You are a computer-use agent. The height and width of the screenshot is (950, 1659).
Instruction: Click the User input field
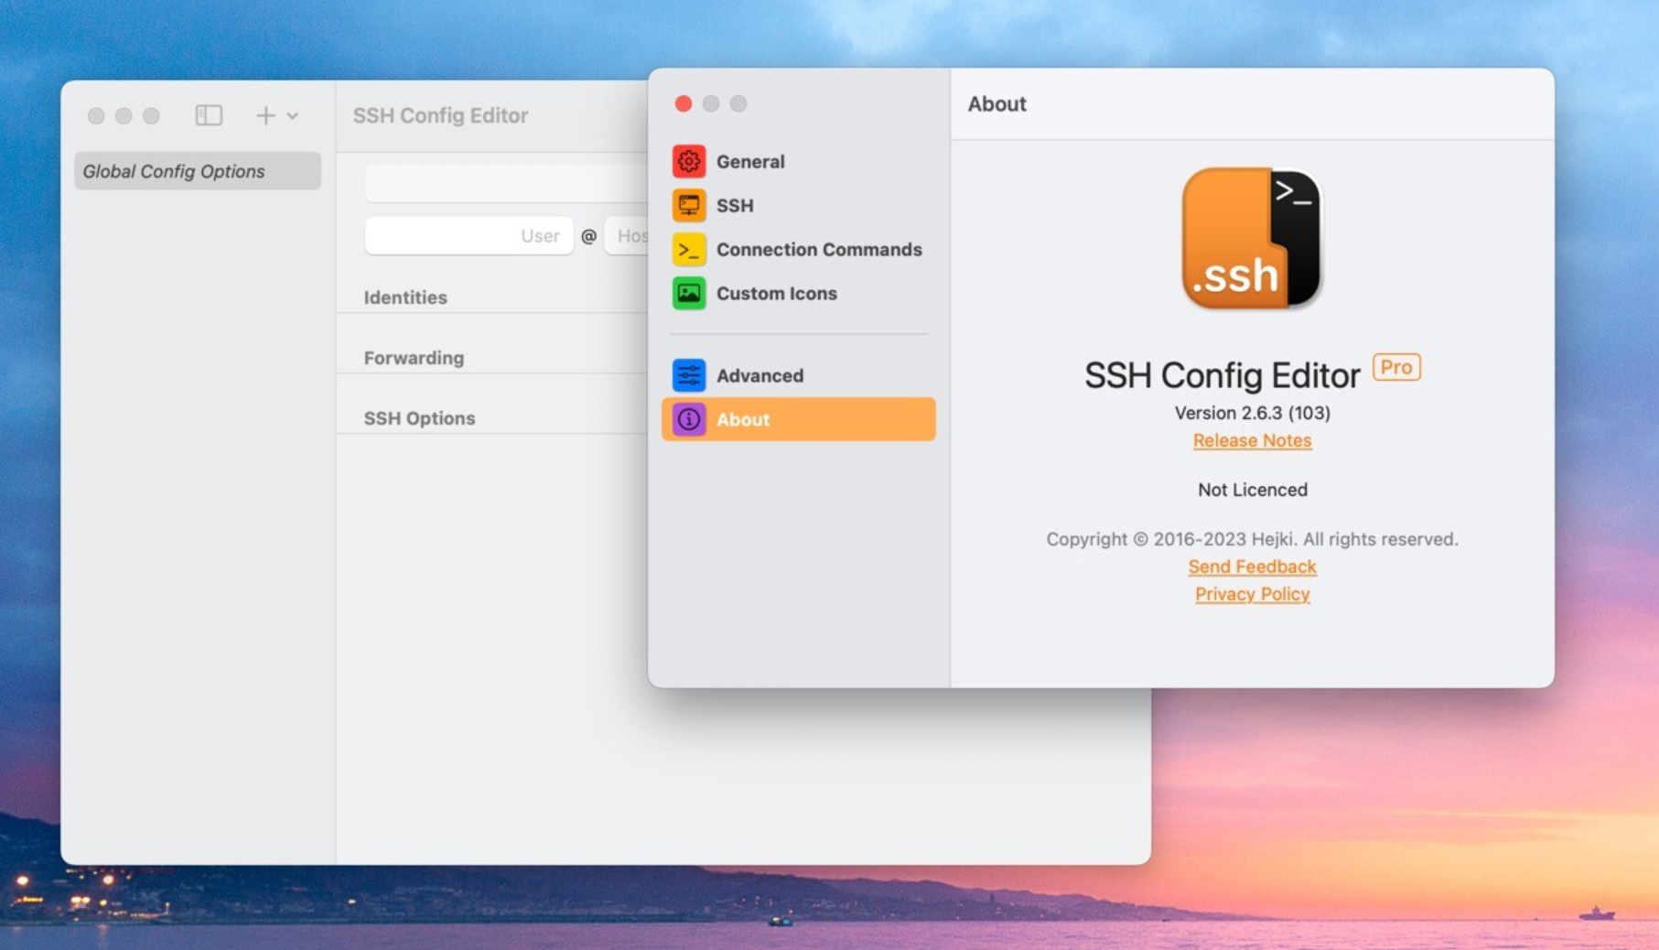(x=469, y=235)
